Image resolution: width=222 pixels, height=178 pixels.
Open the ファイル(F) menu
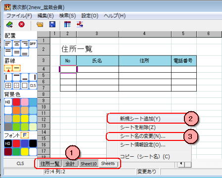19,16
